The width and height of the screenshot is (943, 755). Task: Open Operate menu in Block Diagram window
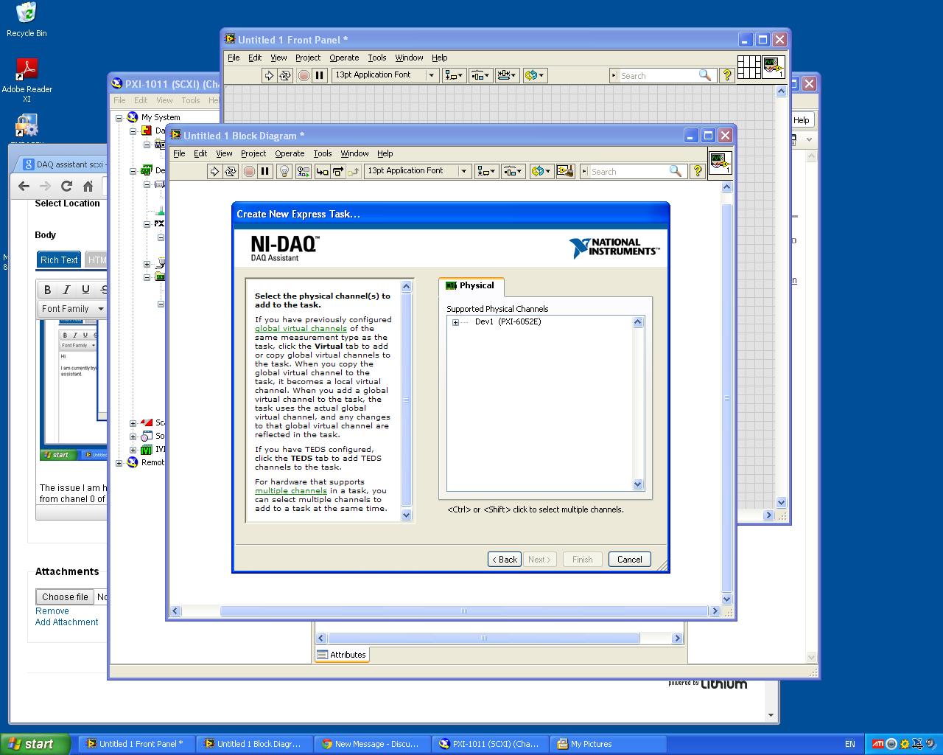[290, 153]
